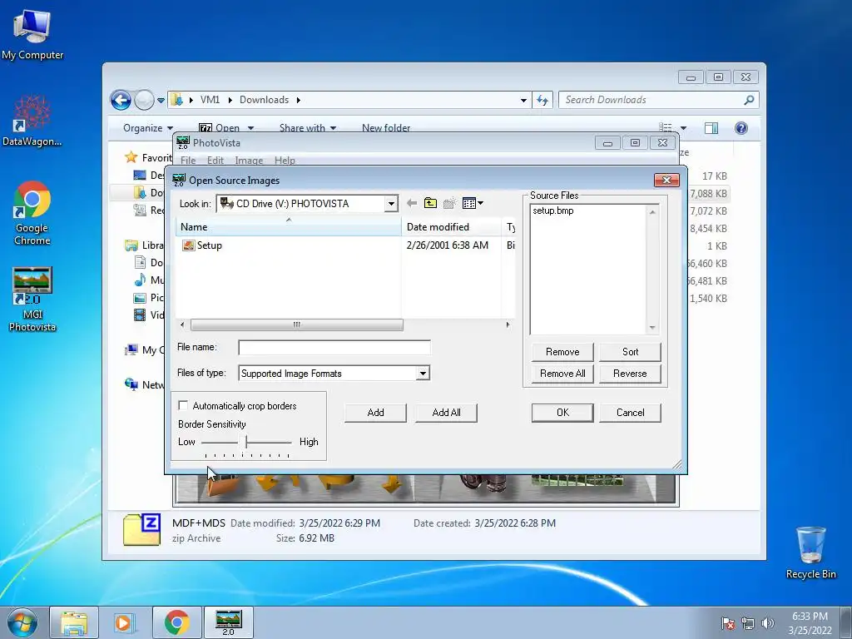Open recent pages dropdown next to forward button
Image resolution: width=852 pixels, height=639 pixels.
[x=161, y=101]
